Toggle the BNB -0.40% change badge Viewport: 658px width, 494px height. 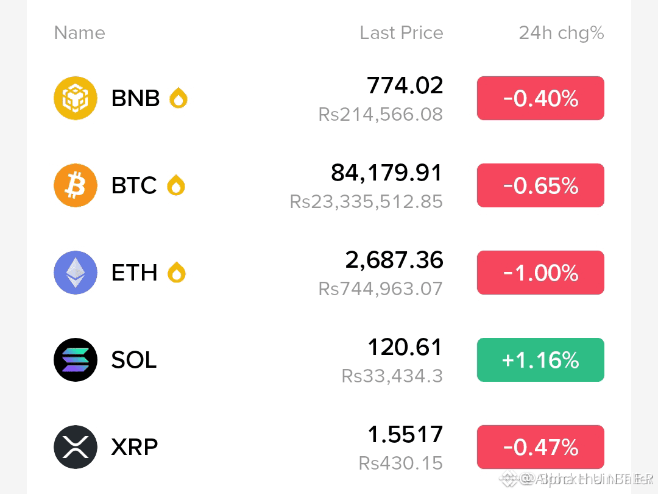click(x=540, y=98)
